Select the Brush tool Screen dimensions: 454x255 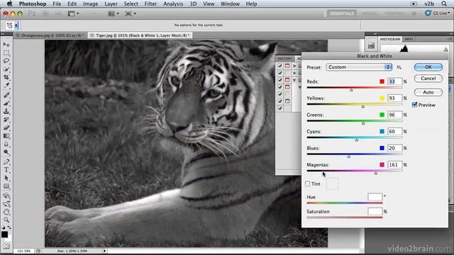coord(6,103)
